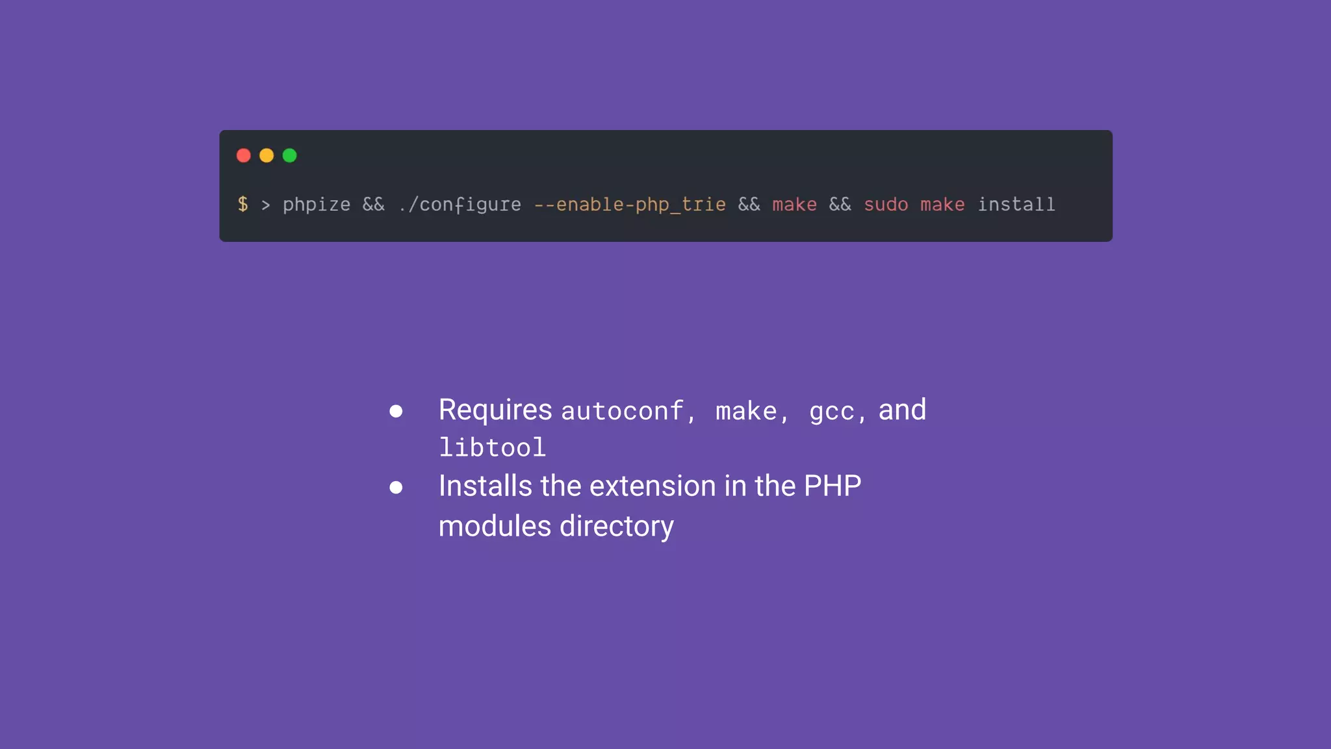Click the second bullet point dot
Screen dimensions: 1331x749
(396, 487)
